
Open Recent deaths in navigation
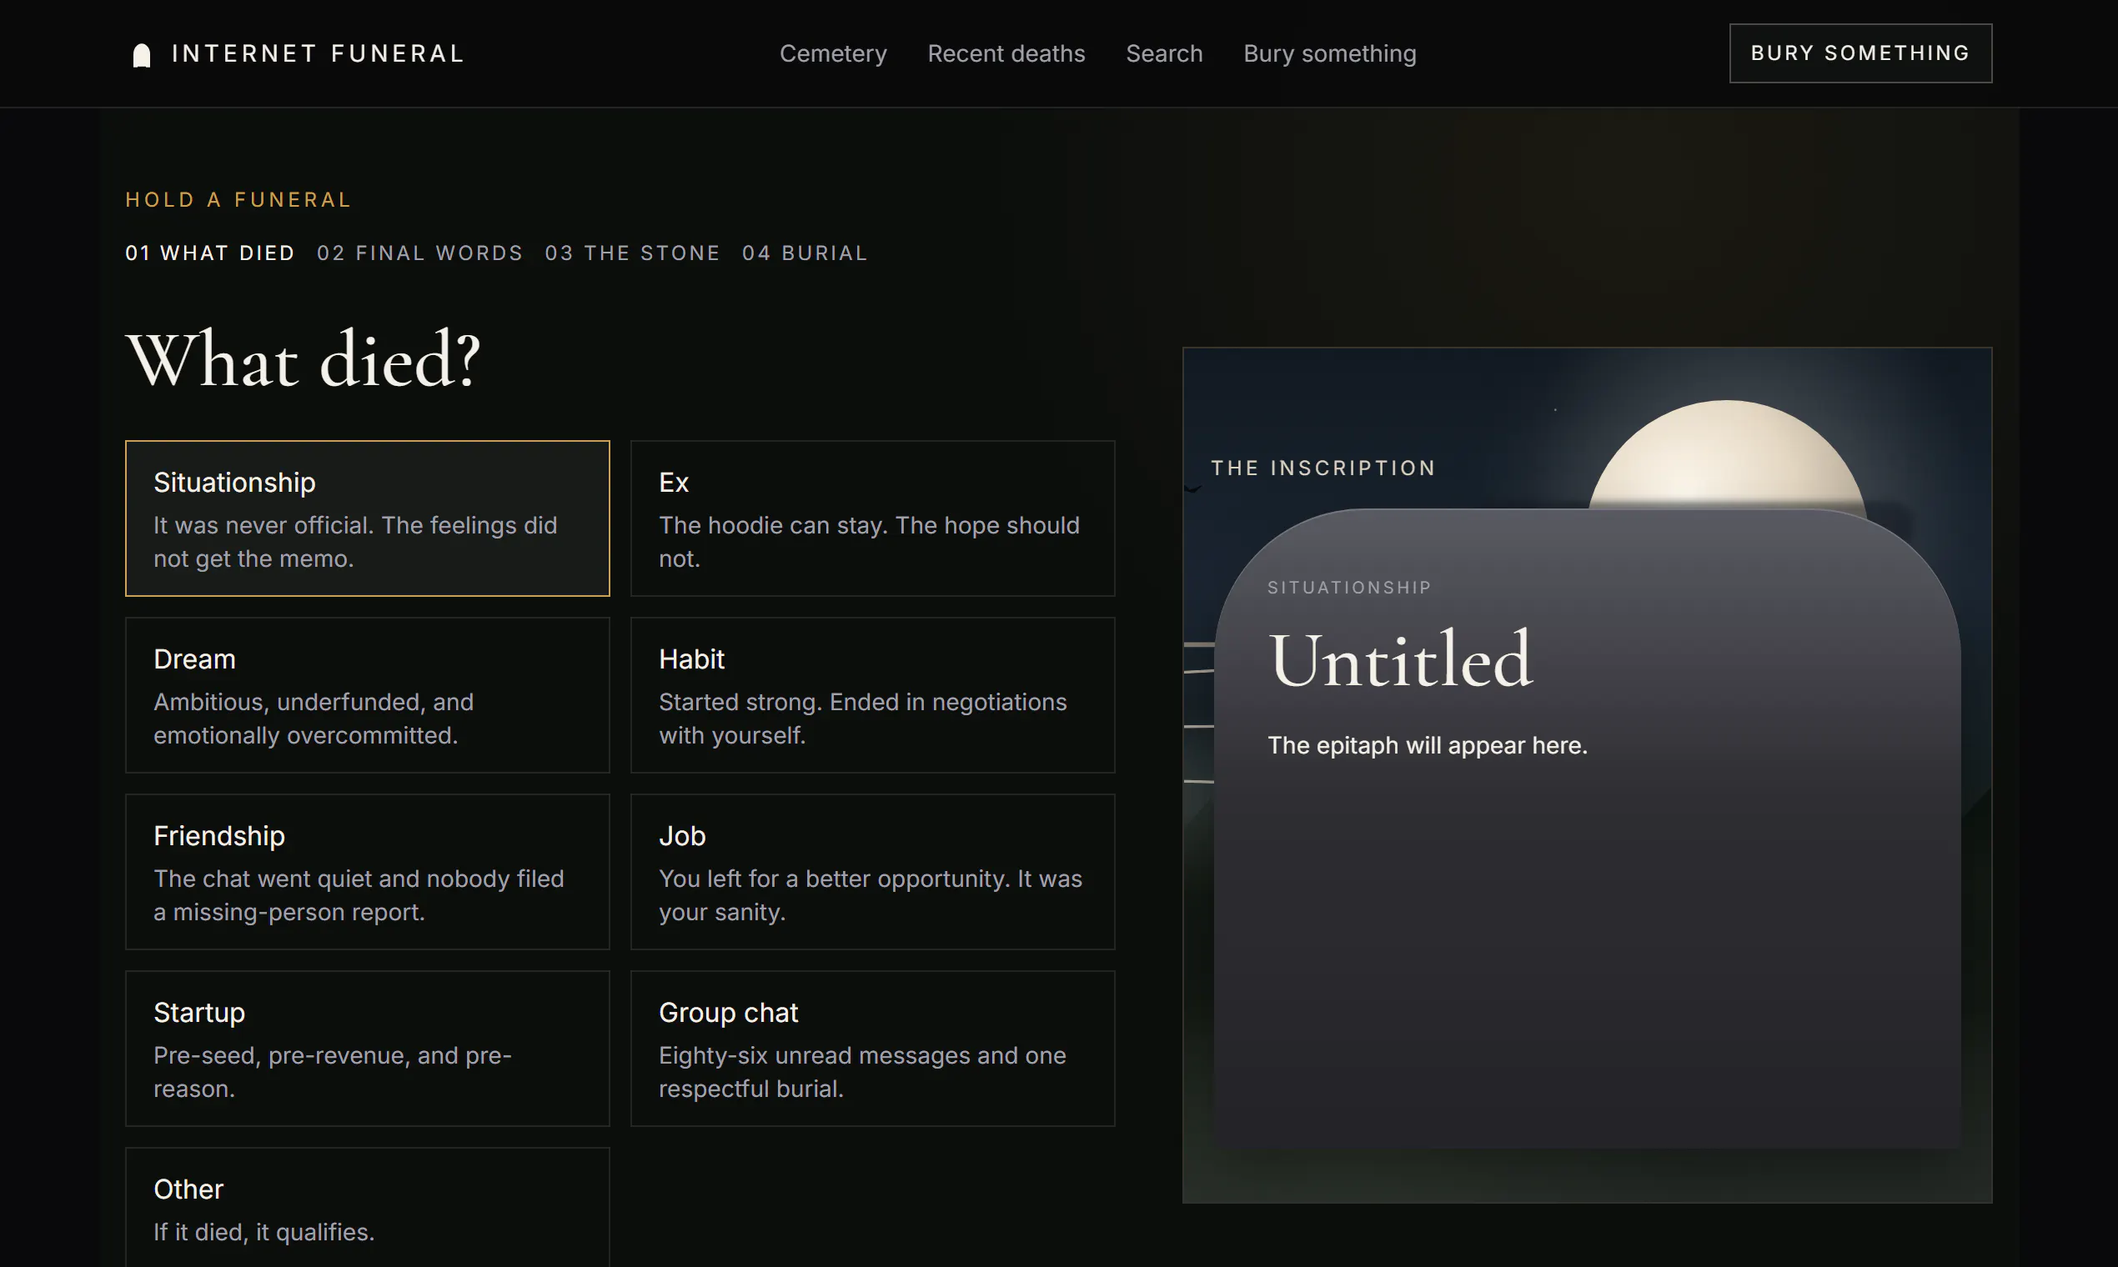pyautogui.click(x=1006, y=54)
